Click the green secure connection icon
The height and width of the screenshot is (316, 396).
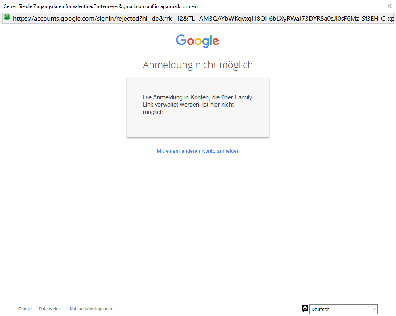pos(7,17)
